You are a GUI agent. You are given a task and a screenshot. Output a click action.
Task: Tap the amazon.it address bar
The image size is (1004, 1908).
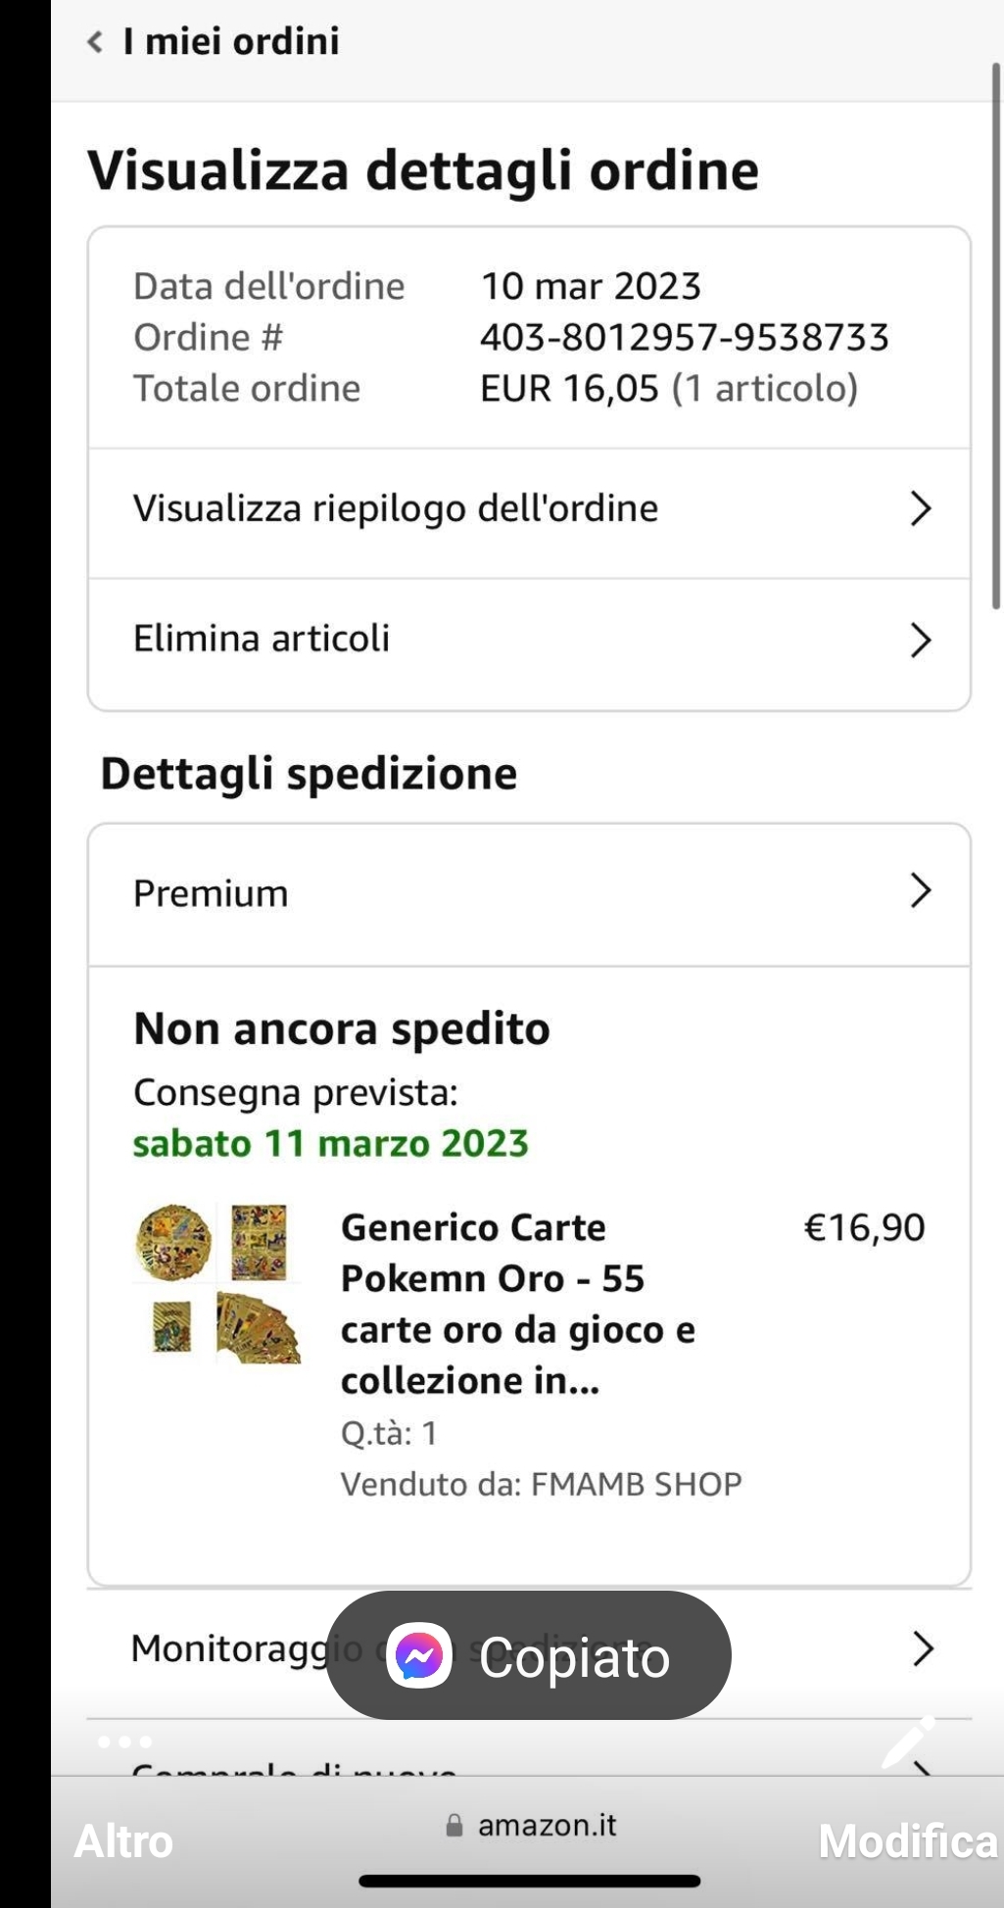click(547, 1826)
